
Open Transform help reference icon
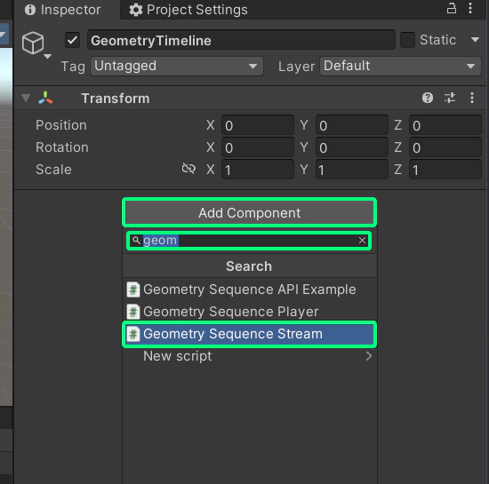(x=428, y=98)
